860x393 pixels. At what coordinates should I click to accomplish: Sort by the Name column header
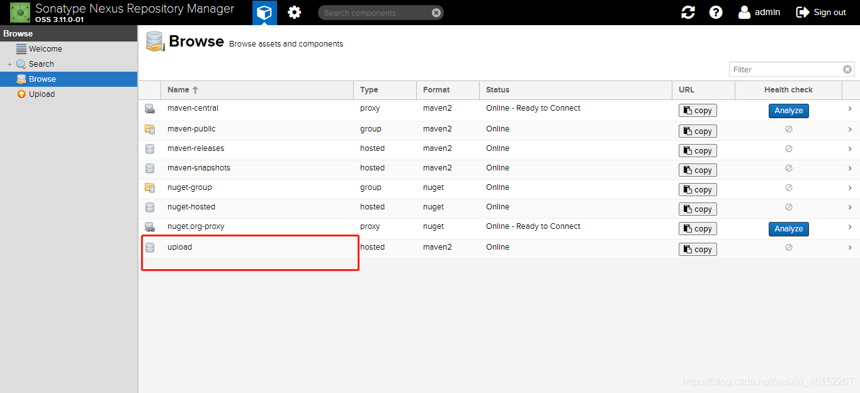click(x=257, y=90)
